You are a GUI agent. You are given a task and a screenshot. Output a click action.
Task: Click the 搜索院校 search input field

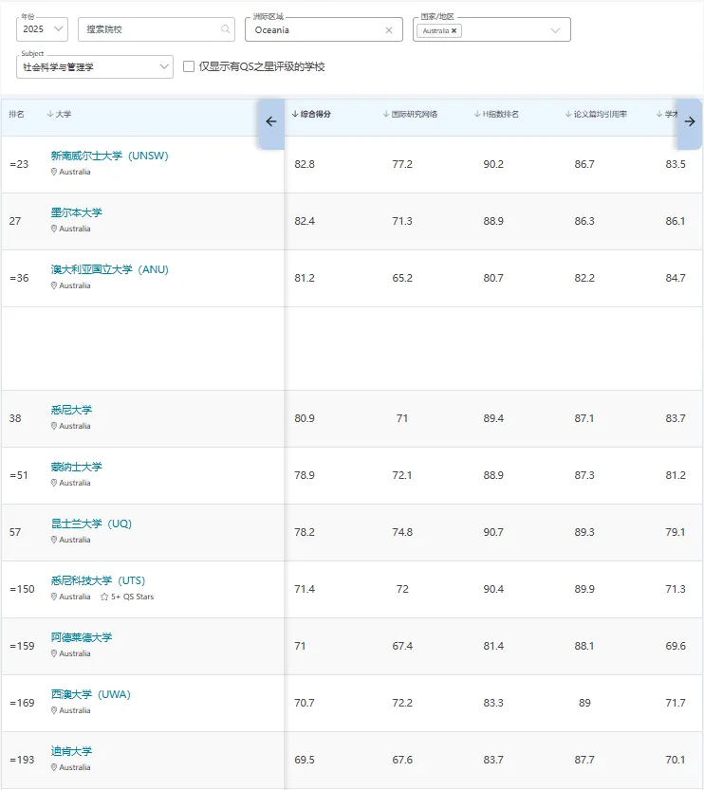pyautogui.click(x=157, y=29)
